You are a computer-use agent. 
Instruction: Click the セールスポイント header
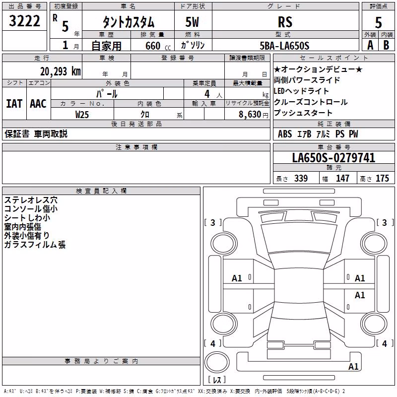[333, 58]
